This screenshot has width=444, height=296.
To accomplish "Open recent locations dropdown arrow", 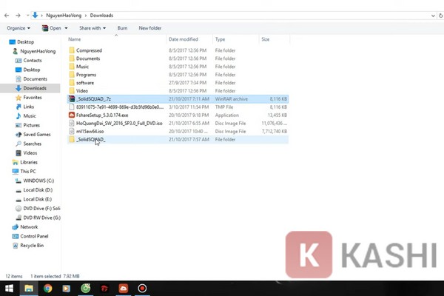I will [27, 16].
